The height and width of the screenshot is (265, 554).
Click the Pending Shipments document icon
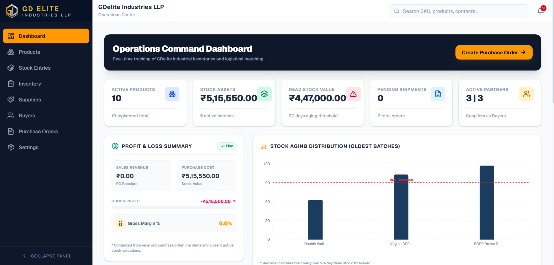pos(438,94)
